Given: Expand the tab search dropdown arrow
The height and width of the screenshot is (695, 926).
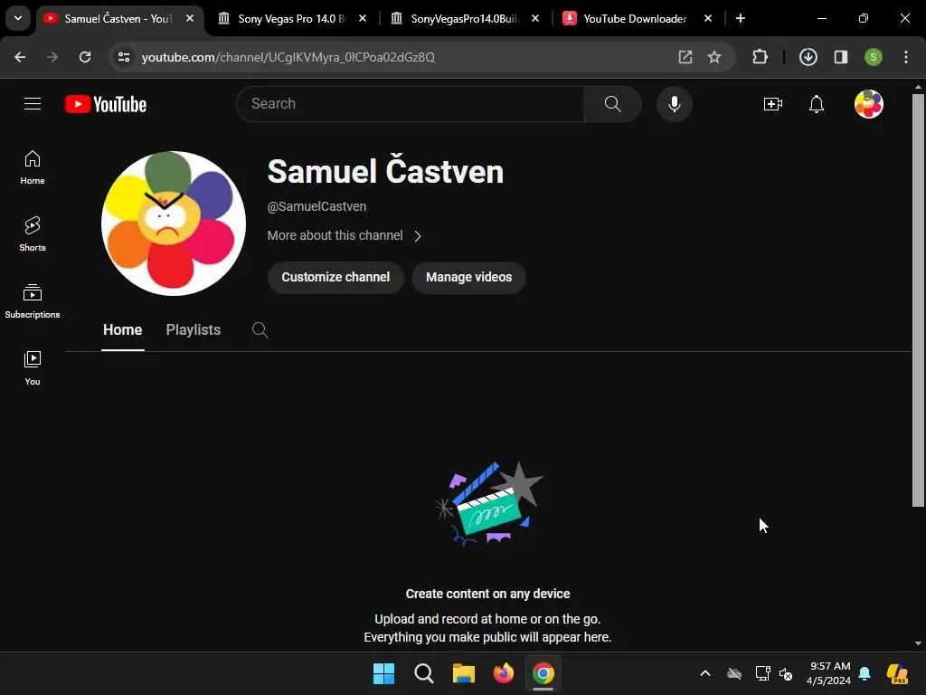Looking at the screenshot, I should click(x=18, y=18).
